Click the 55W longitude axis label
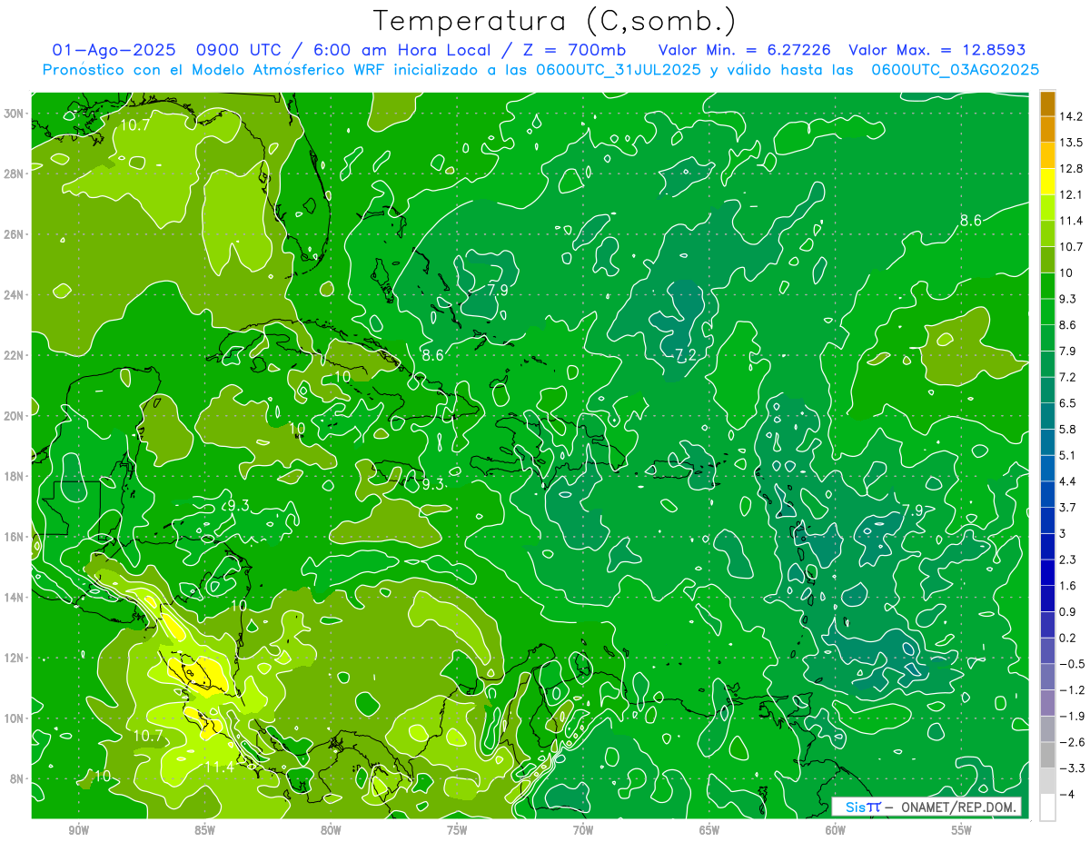Screen dimensions: 1090x842 click(962, 830)
